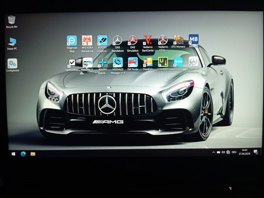Open the Action Center notifications icon
The height and width of the screenshot is (198, 264).
click(x=256, y=152)
